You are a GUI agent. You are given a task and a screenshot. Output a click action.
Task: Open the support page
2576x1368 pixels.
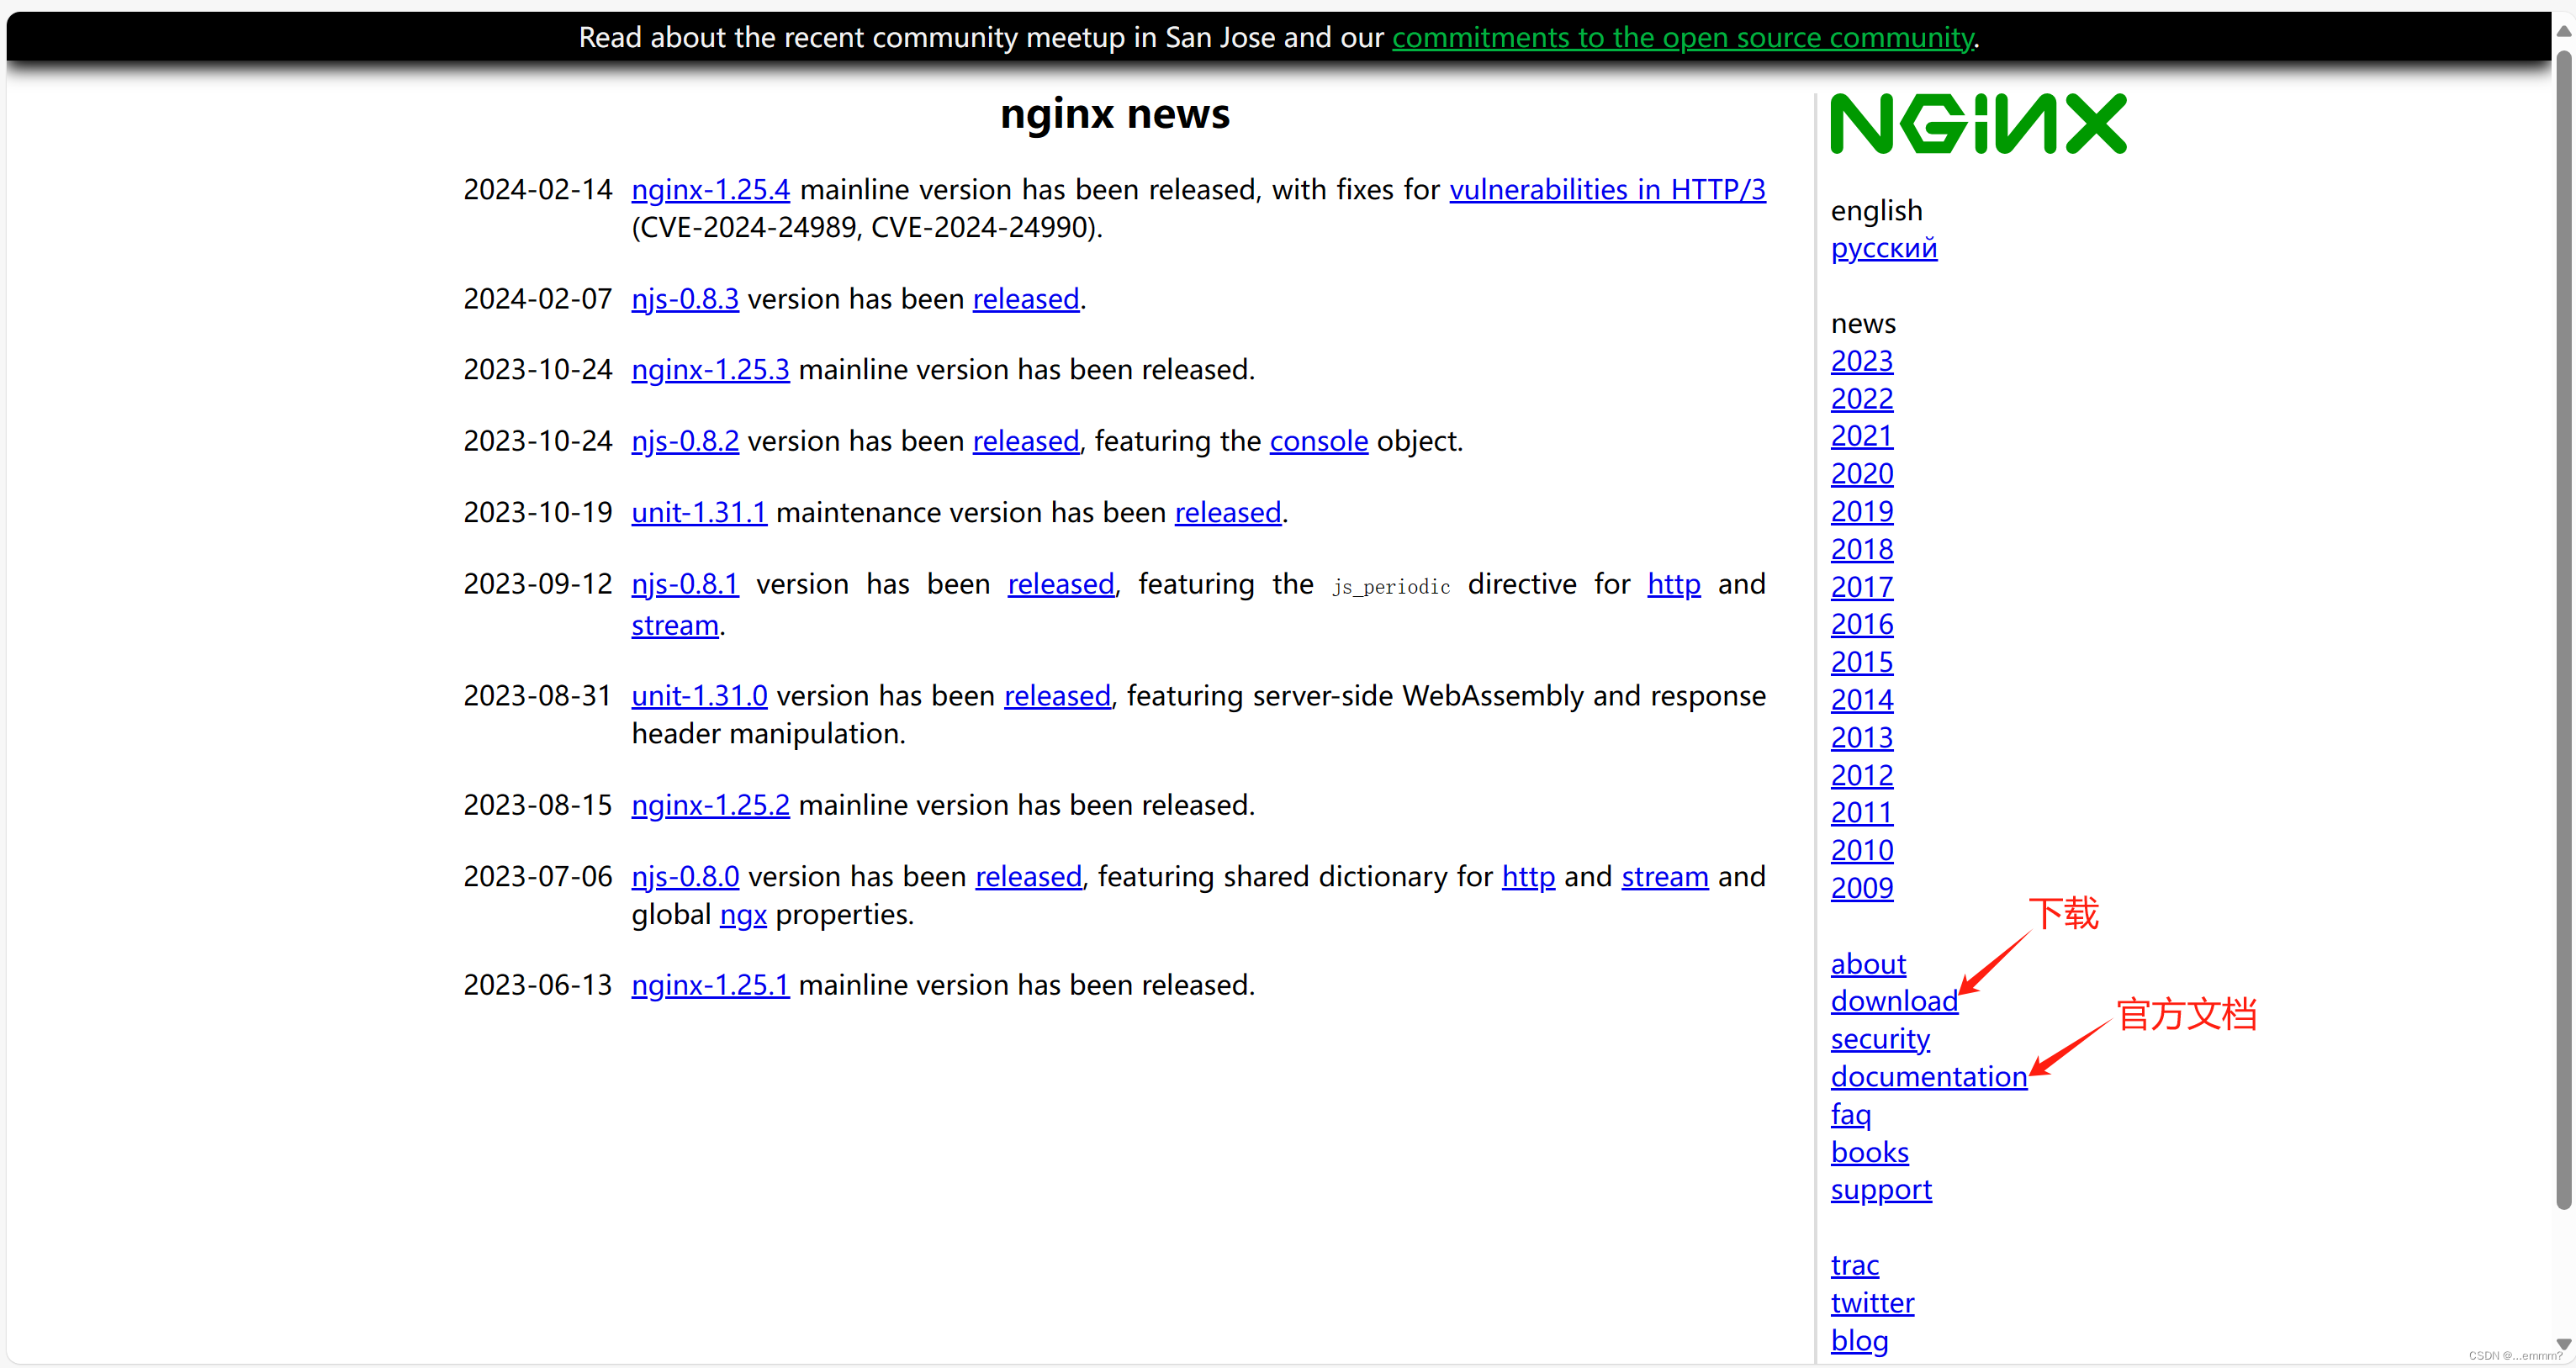(x=1881, y=1190)
